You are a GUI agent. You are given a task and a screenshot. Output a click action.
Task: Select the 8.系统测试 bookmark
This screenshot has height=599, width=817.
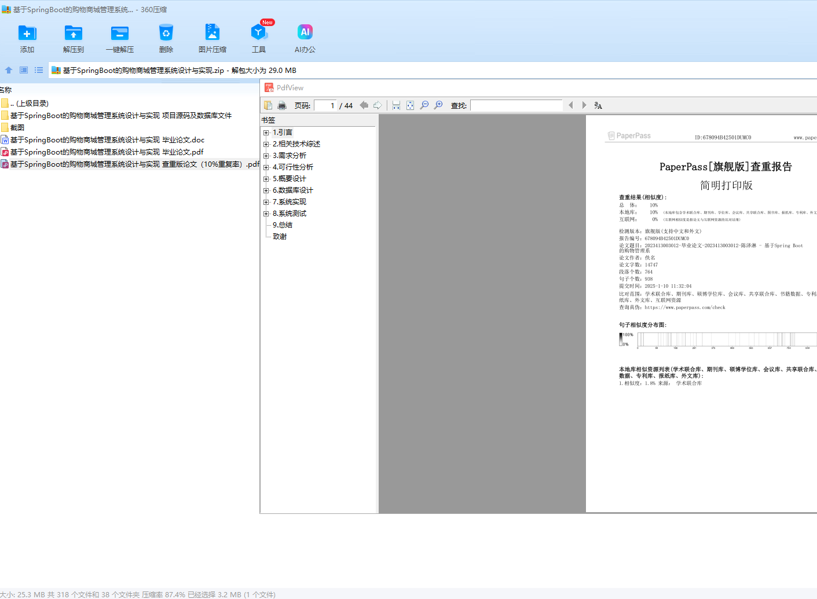(290, 214)
